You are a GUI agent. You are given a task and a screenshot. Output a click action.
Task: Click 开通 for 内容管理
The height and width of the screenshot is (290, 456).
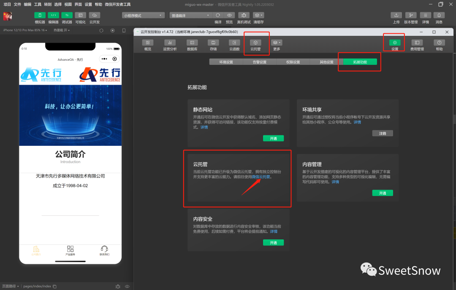pos(383,193)
